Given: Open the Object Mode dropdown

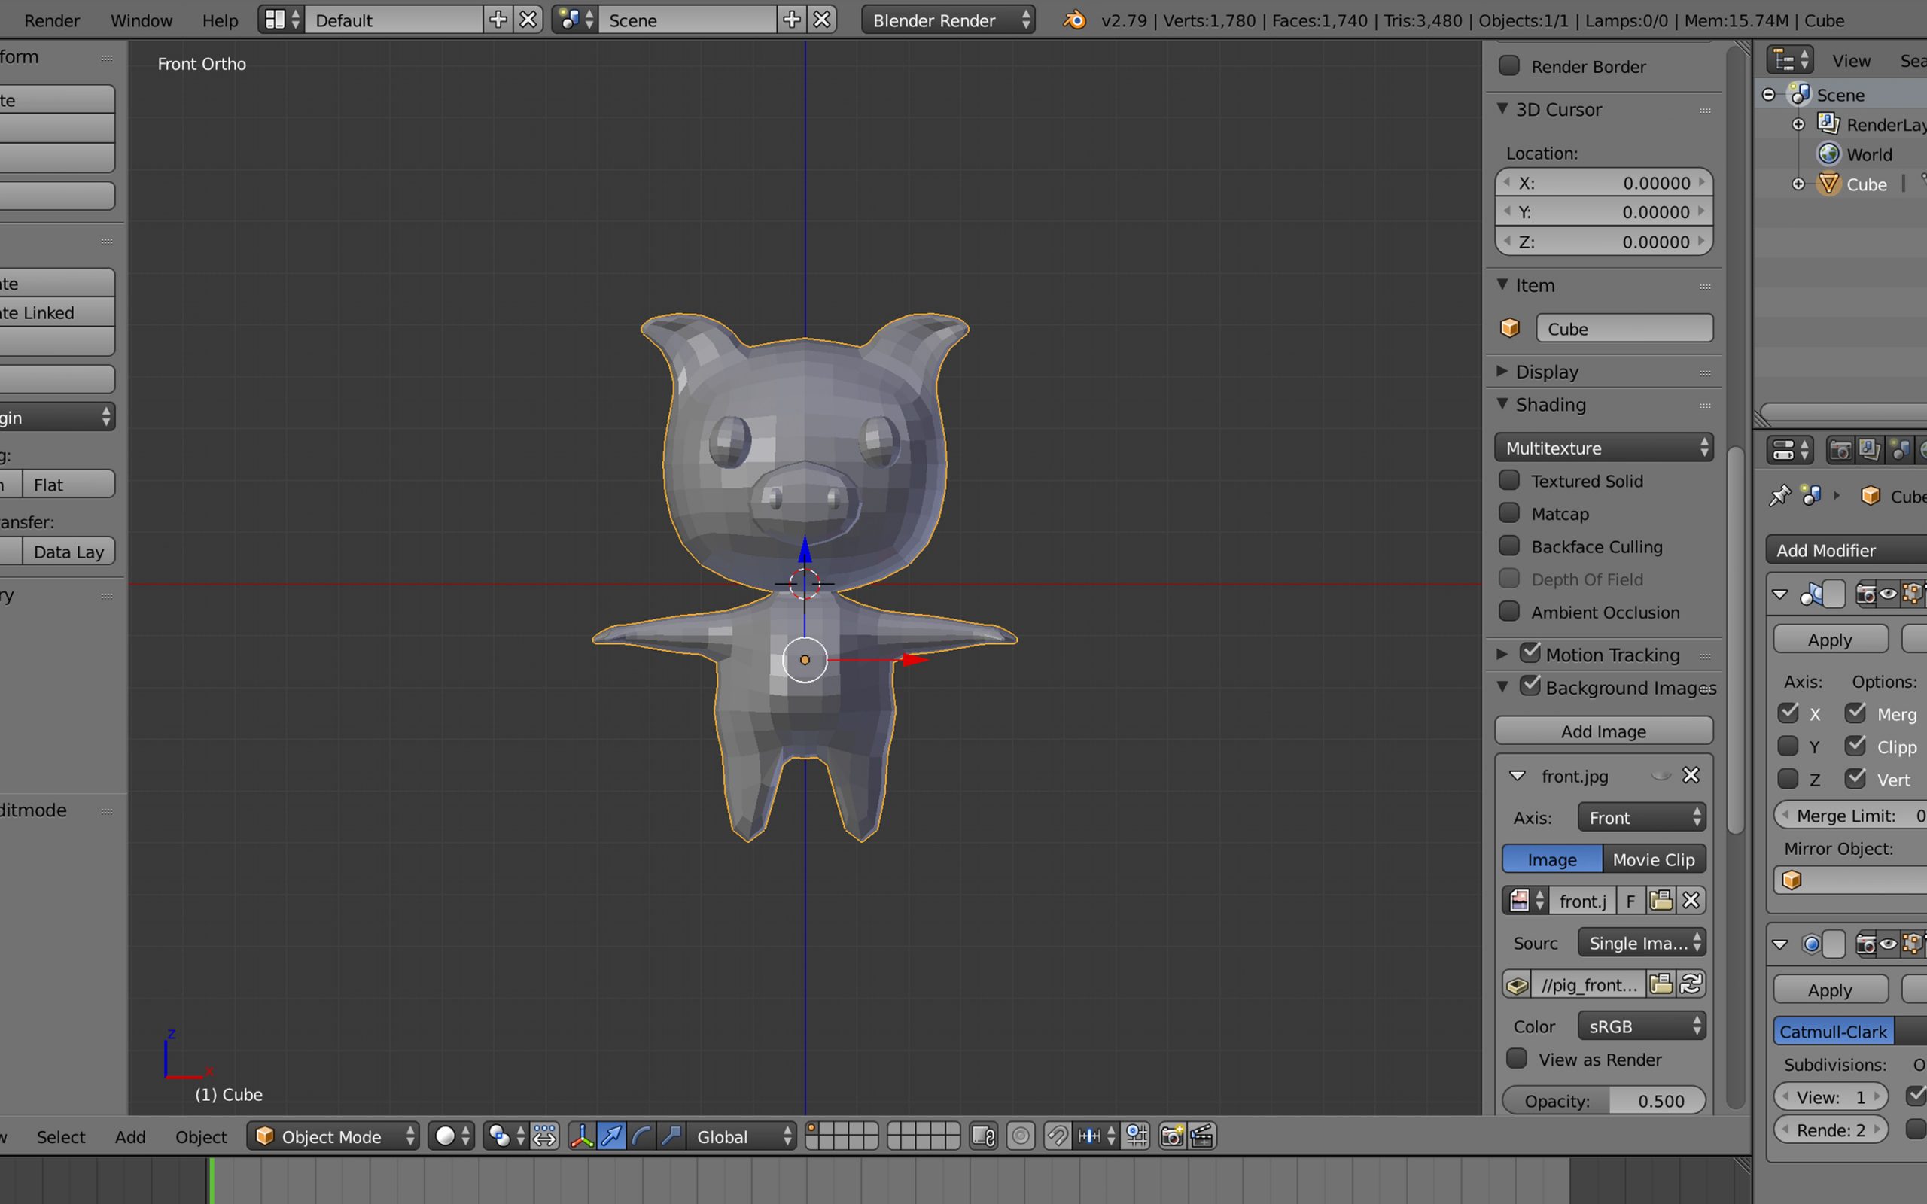Looking at the screenshot, I should coord(334,1136).
